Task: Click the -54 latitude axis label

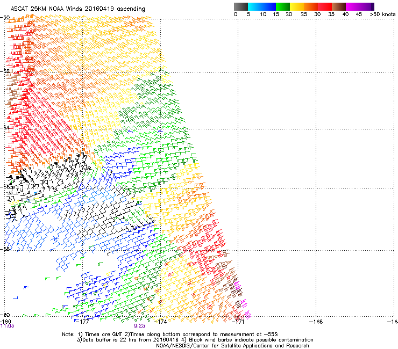Action: [x=5, y=127]
